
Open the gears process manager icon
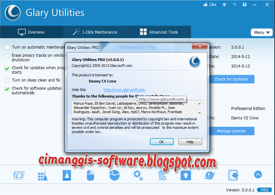tap(138, 175)
